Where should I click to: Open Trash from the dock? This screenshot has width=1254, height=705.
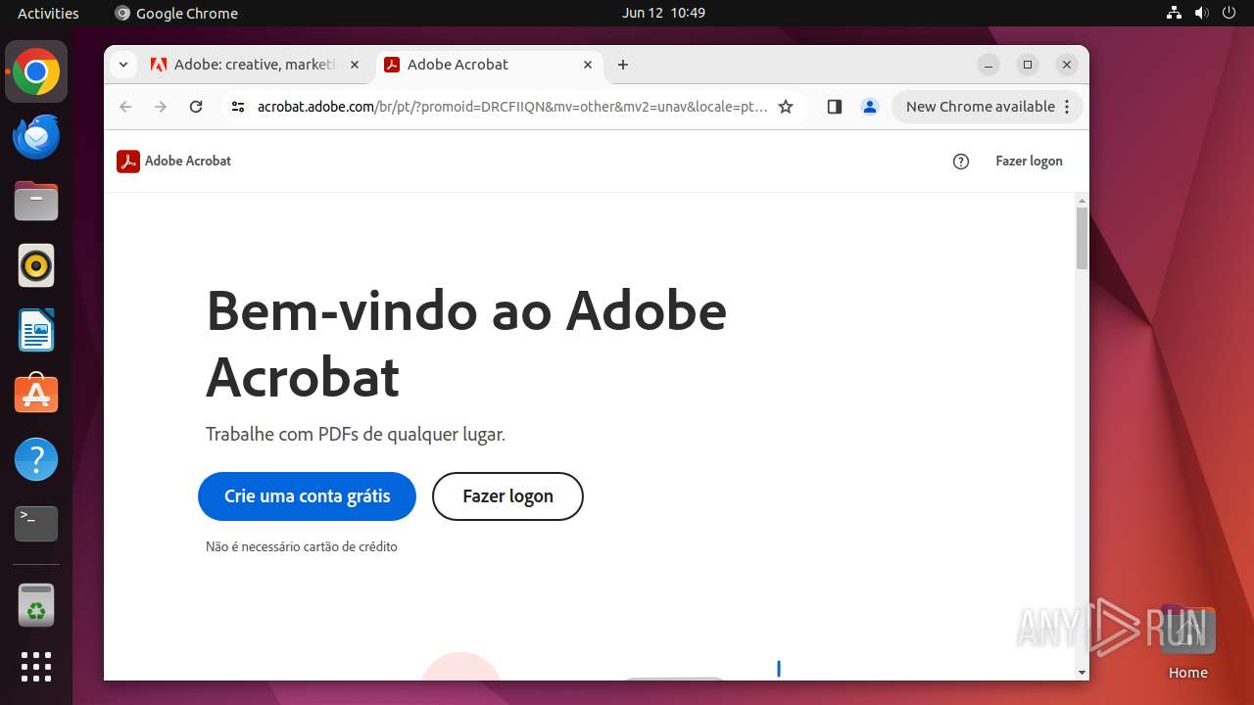tap(36, 605)
